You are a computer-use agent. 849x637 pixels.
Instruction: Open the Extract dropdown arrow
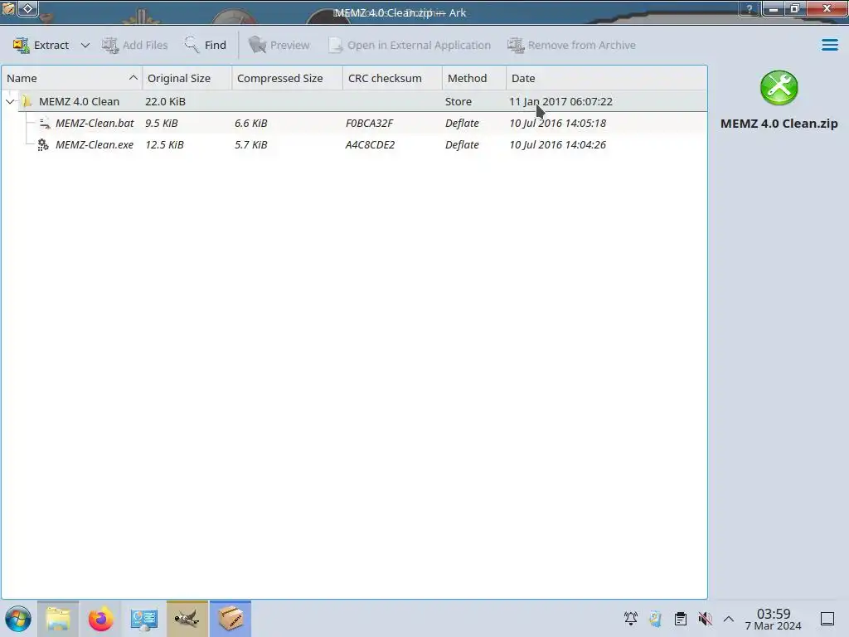pos(85,45)
